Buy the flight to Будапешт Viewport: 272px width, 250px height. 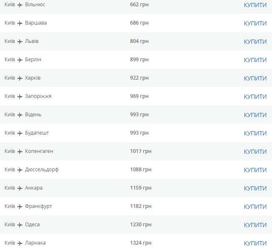255,133
